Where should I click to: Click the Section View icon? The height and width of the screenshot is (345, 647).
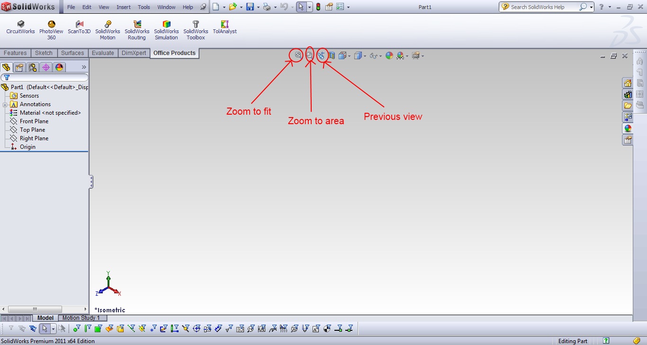(332, 55)
